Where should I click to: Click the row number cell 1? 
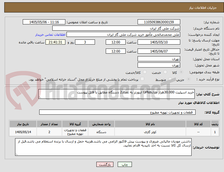click(215, 132)
